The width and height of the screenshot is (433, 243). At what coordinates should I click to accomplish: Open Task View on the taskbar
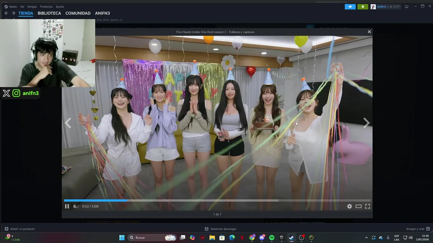[x=183, y=238]
